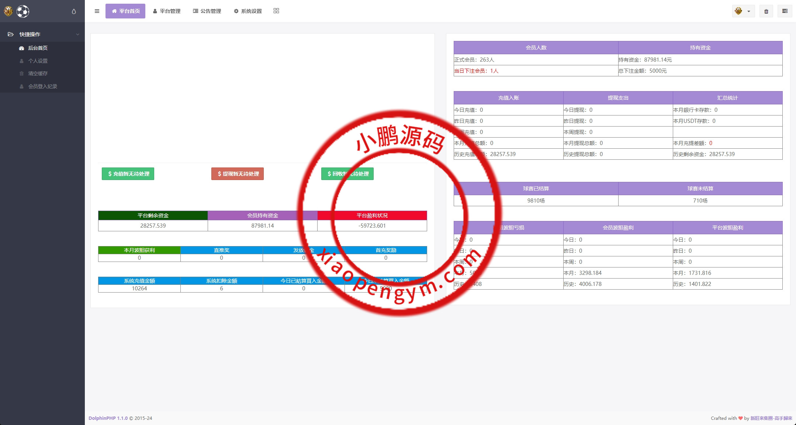The width and height of the screenshot is (796, 425).
Task: Expand the user avatar dropdown
Action: pyautogui.click(x=743, y=11)
